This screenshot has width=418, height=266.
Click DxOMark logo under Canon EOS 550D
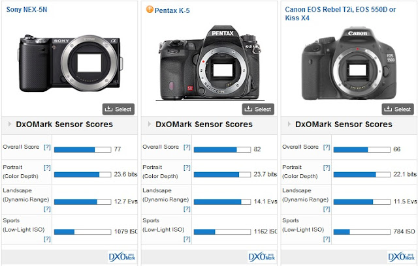coord(402,258)
